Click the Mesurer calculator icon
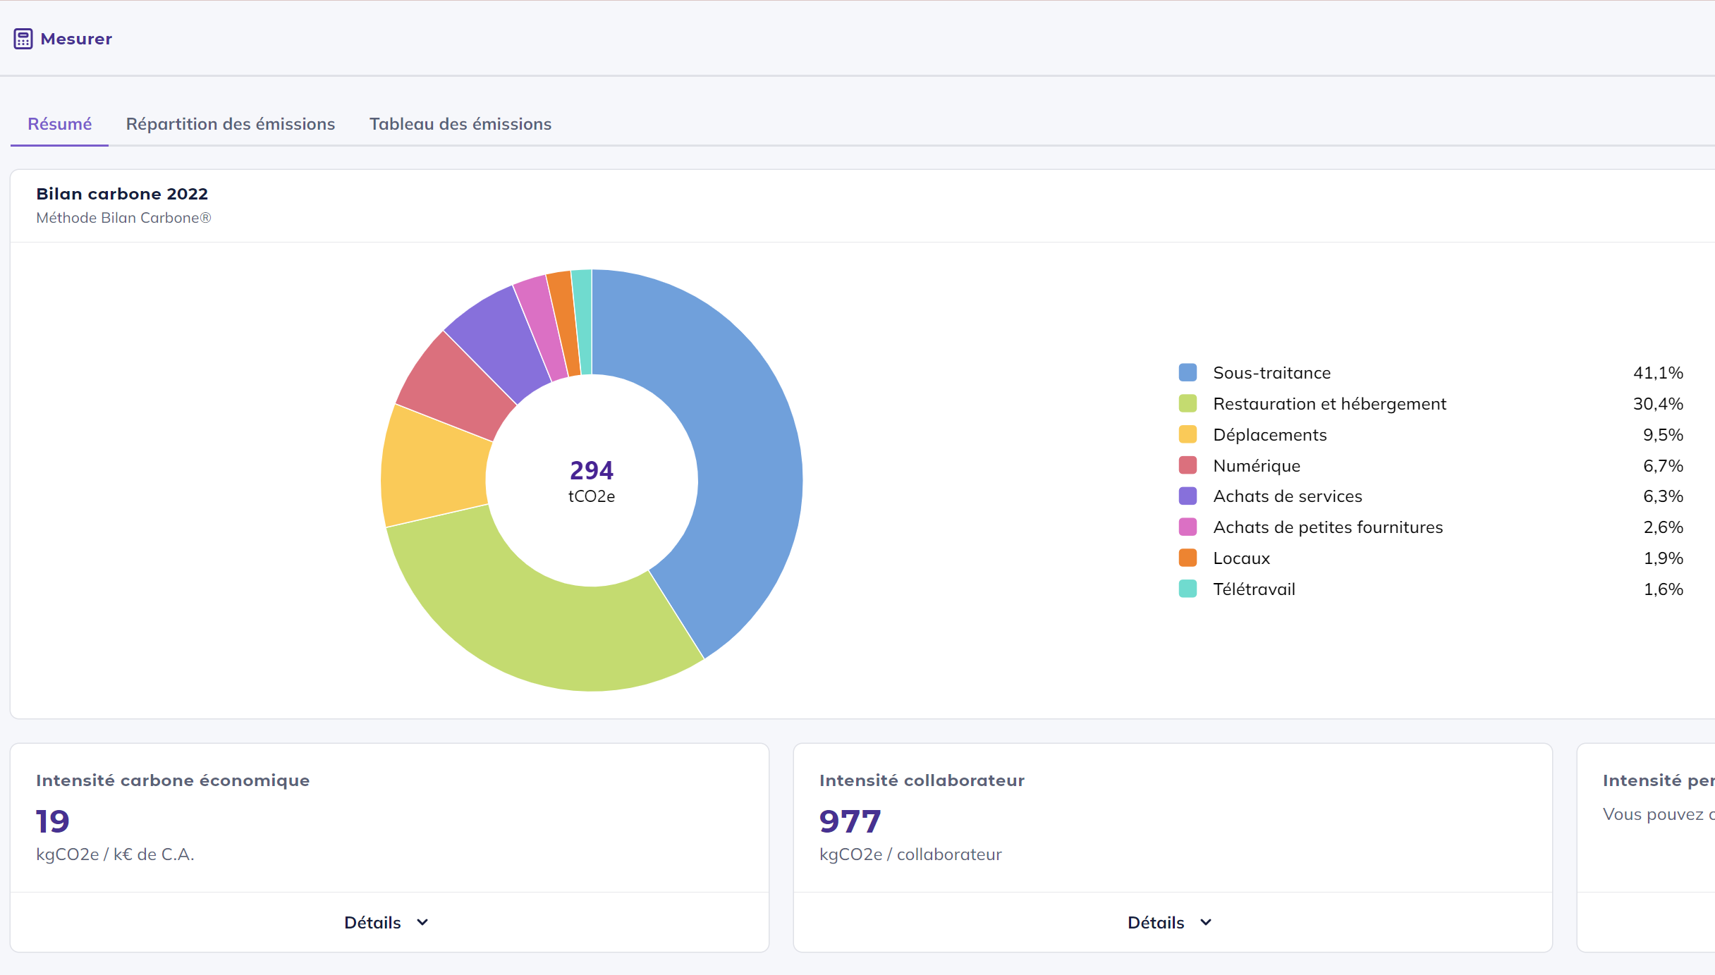 tap(23, 39)
